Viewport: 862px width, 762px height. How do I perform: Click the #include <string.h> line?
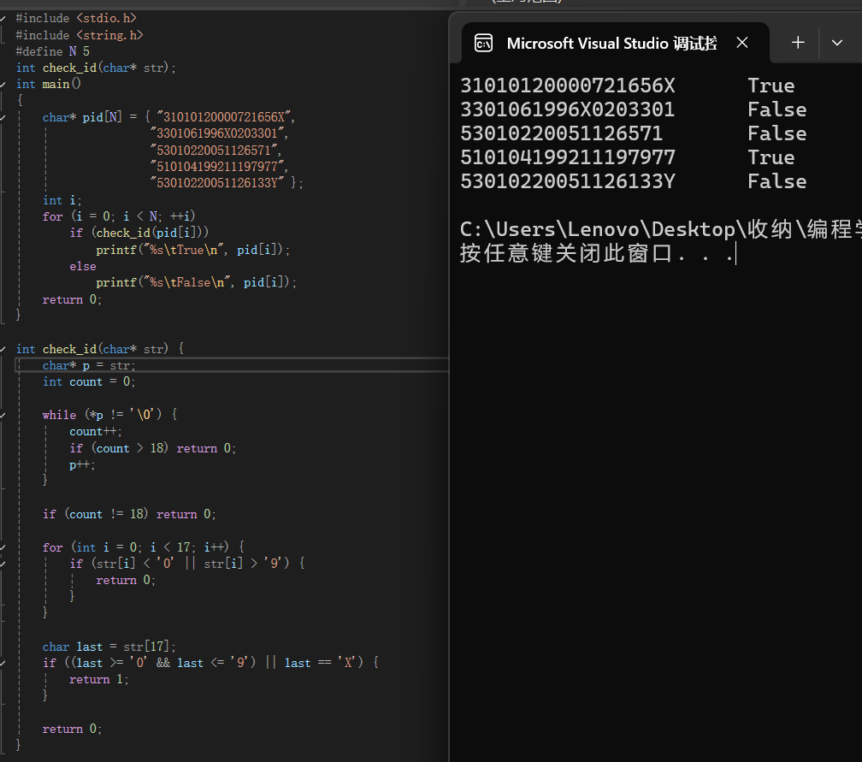click(x=80, y=35)
